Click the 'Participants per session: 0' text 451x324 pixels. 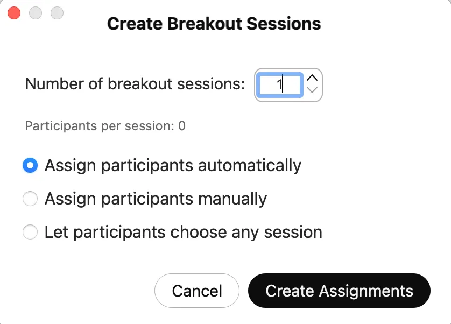pyautogui.click(x=105, y=126)
